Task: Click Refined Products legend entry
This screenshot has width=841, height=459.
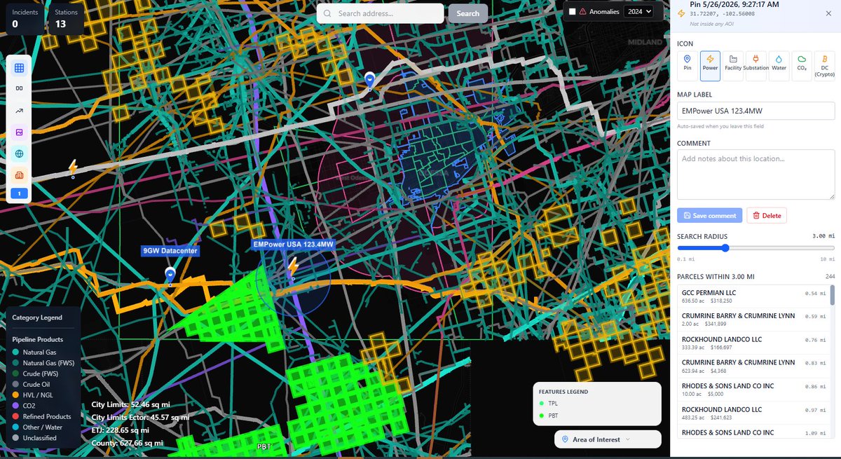Action: (41, 416)
